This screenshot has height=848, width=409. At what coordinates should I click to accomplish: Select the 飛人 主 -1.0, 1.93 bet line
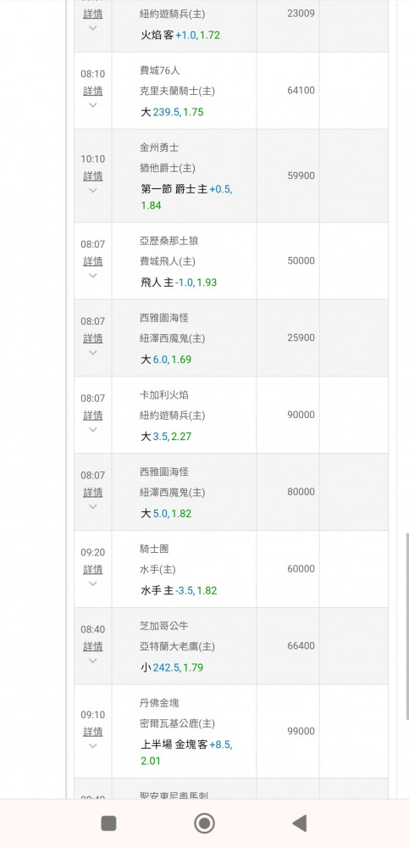[179, 282]
